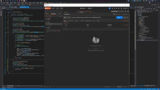Open the View menu in Postman
Screen dimensions: 160x90
point(49,6)
